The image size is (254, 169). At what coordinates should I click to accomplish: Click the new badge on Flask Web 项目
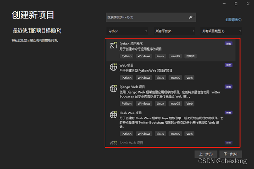(228, 113)
